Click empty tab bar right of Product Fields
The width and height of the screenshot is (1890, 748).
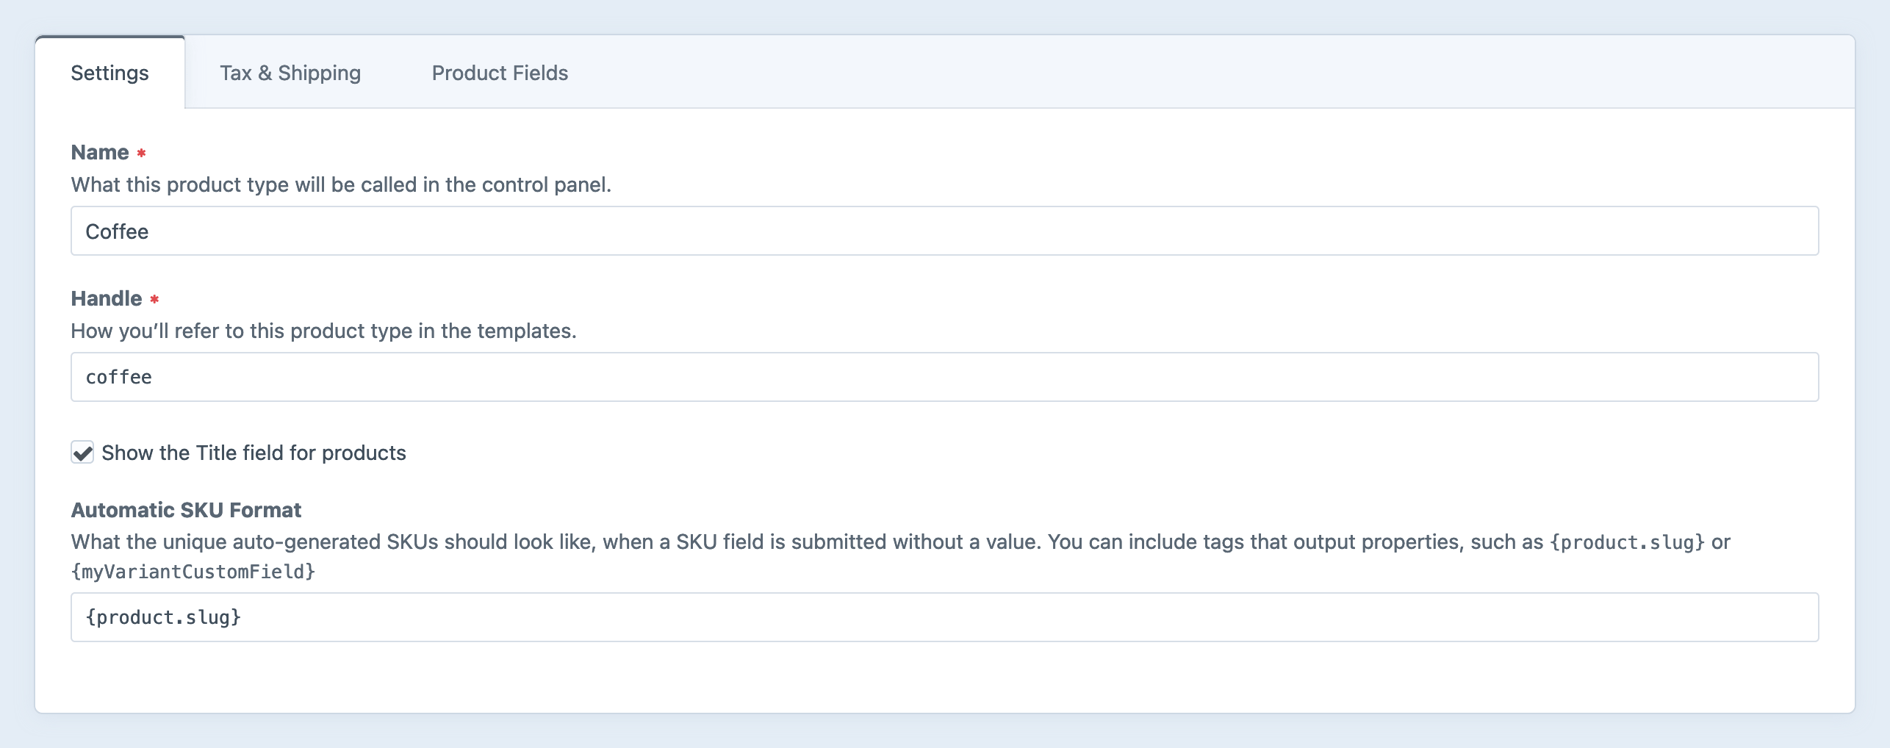[1176, 73]
